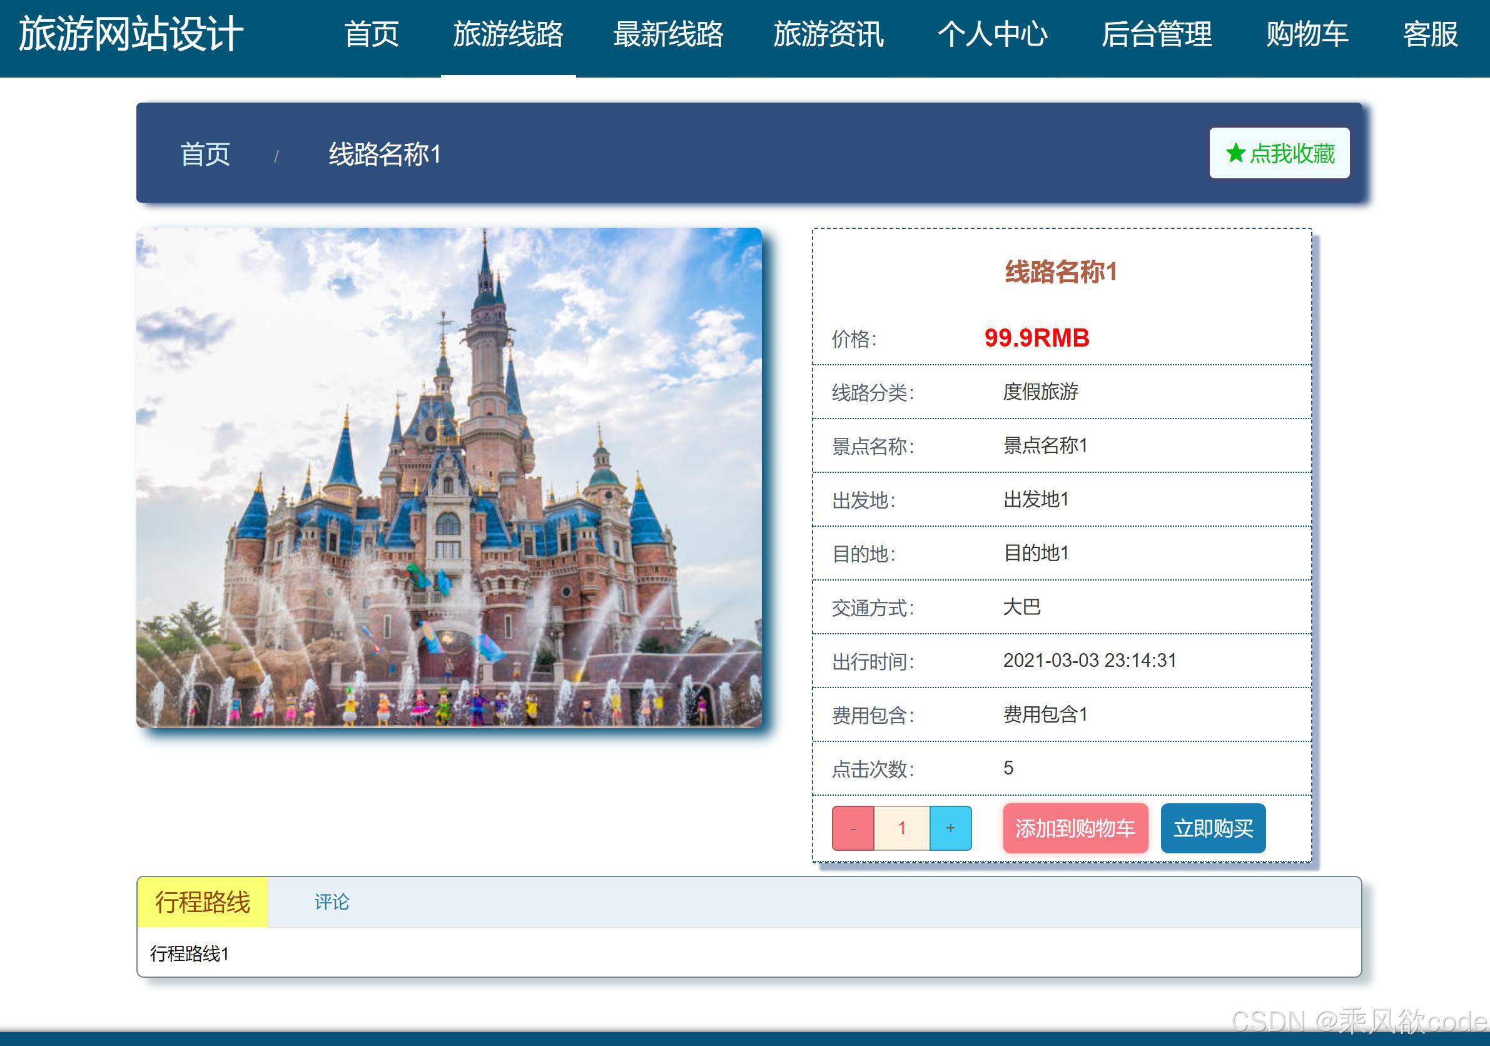
Task: Click the quantity input field
Action: point(901,828)
